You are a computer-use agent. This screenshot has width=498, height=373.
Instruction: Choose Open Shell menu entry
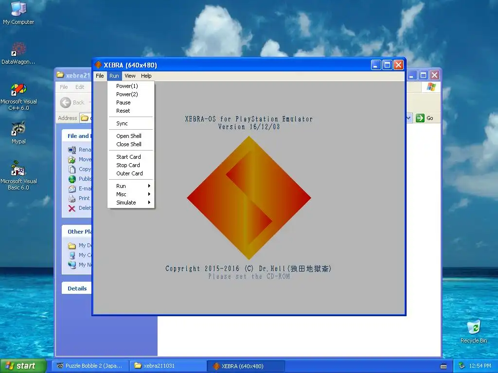(x=131, y=136)
